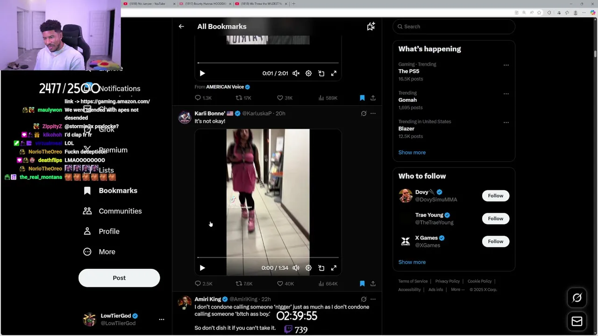Screen dimensions: 598x336
Task: Go fullscreen on the top video
Action: click(x=334, y=73)
